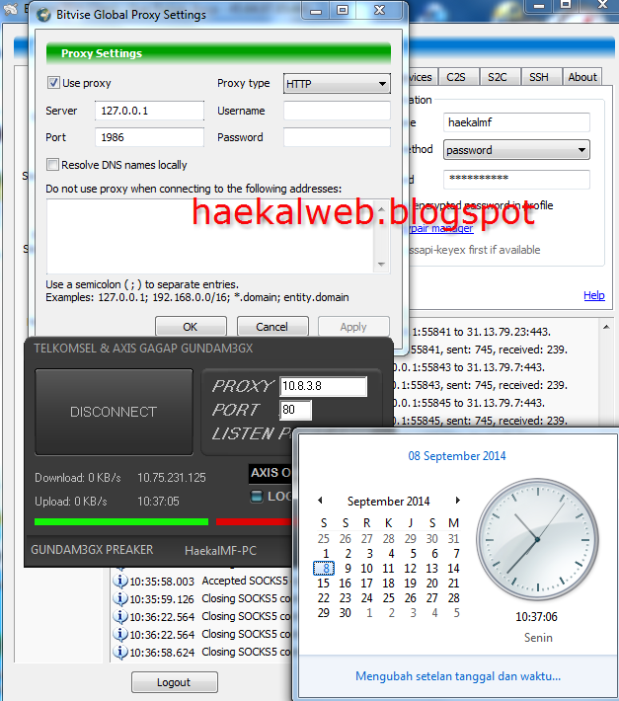Click the green download progress bar
Screen dimensions: 619x701
click(x=121, y=521)
